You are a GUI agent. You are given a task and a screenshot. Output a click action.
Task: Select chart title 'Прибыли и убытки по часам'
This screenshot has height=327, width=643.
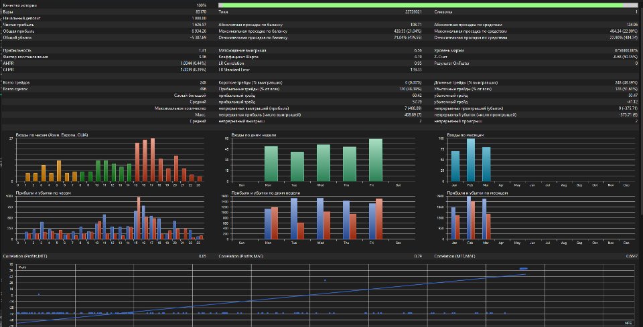pos(43,193)
